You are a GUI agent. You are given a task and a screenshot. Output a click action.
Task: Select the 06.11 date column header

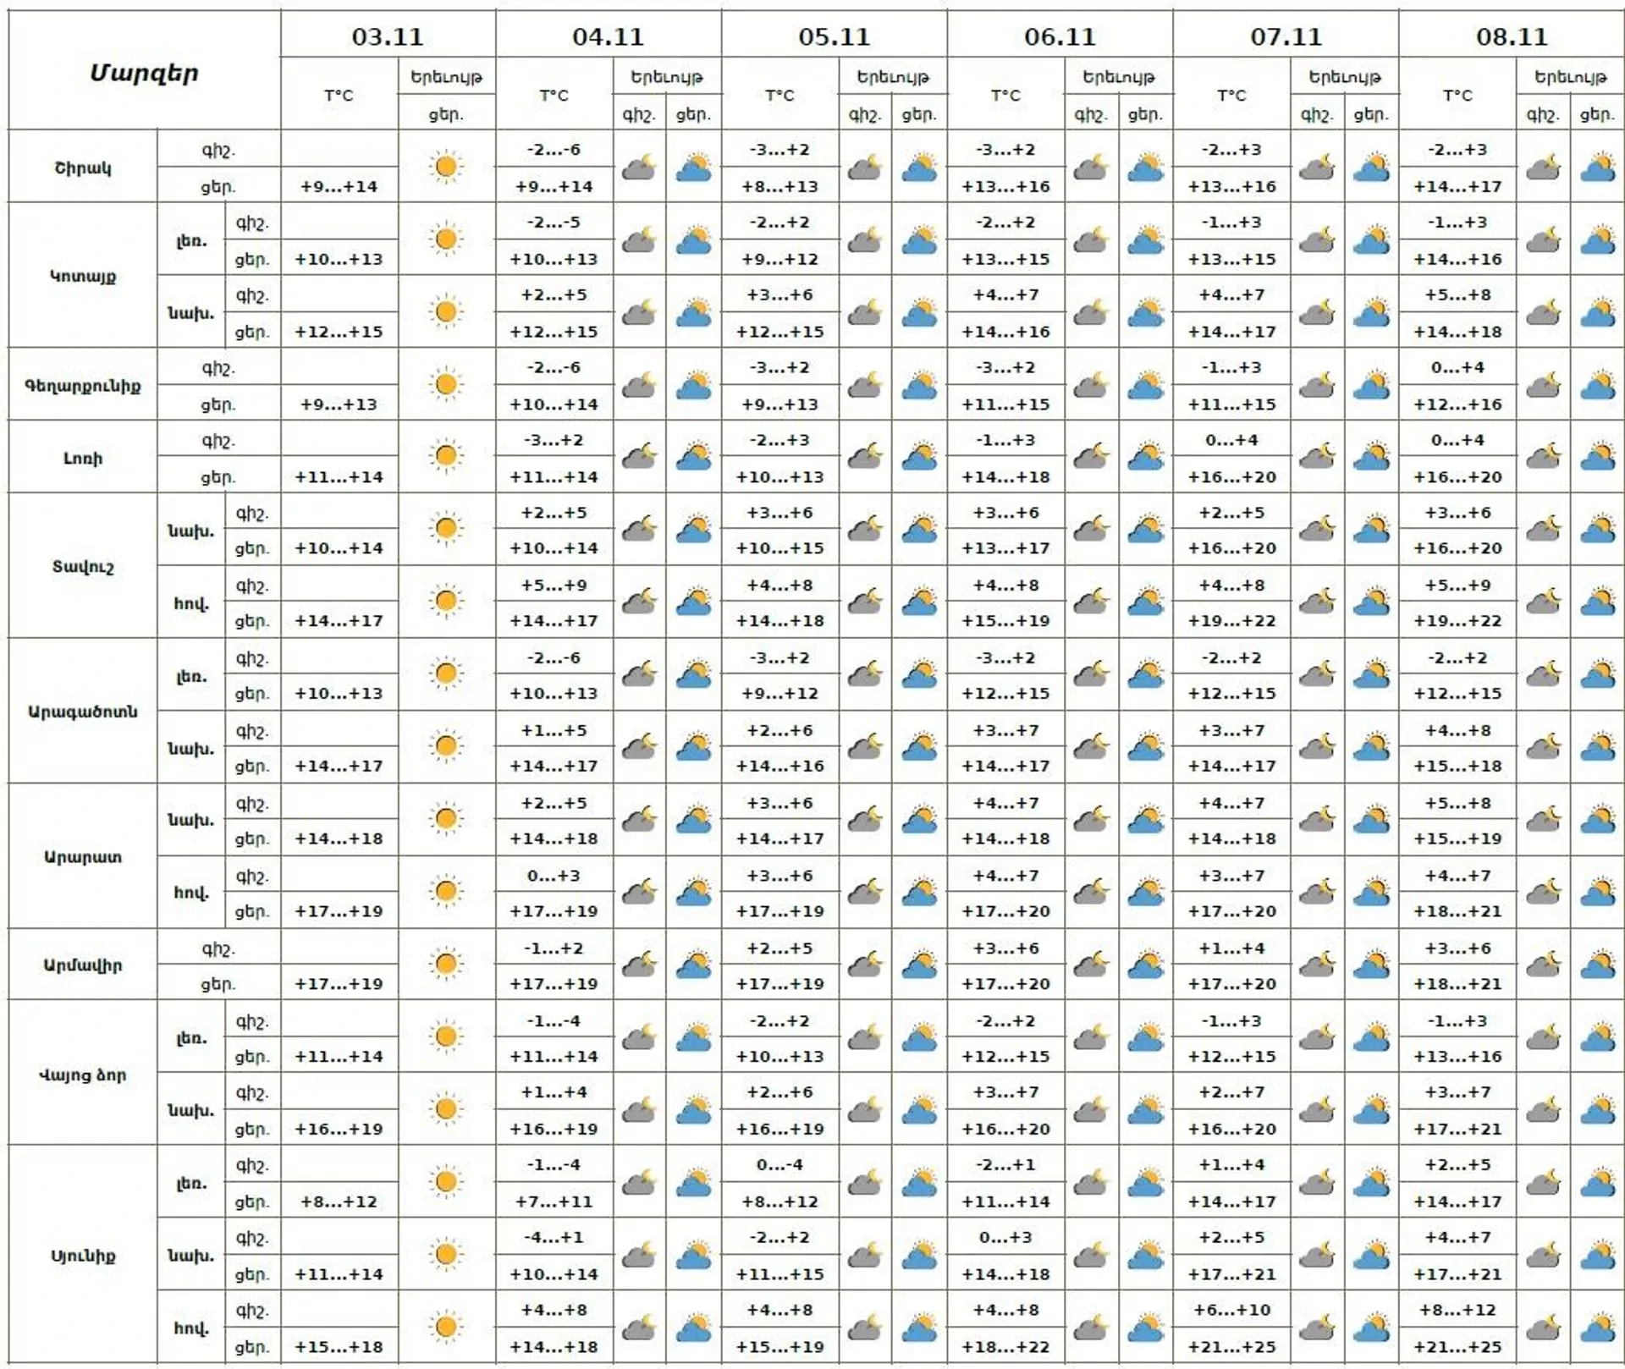coord(1060,36)
